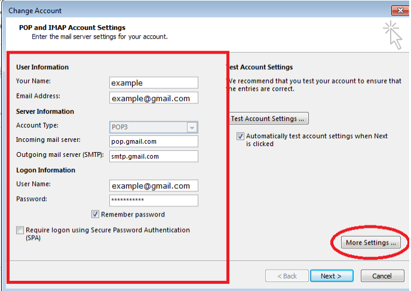
Task: Click the Test Account Settings button
Action: click(269, 119)
